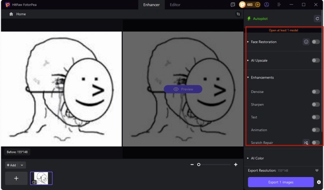Collapse the Enhancements section arrow

pos(248,78)
